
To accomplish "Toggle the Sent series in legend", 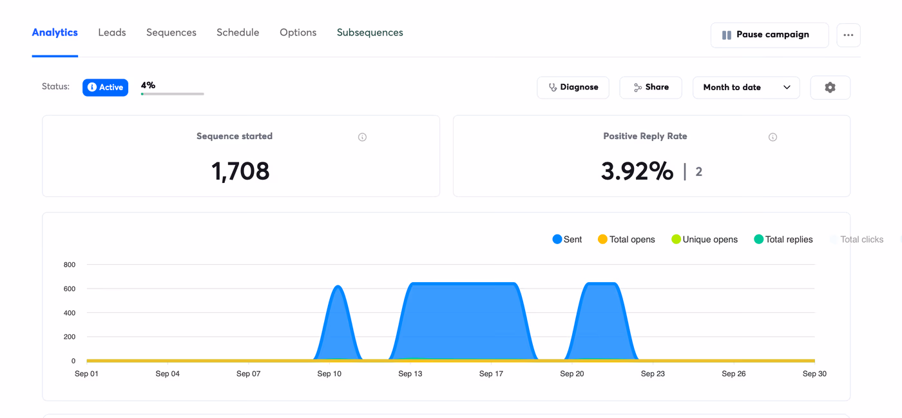I will (x=567, y=240).
